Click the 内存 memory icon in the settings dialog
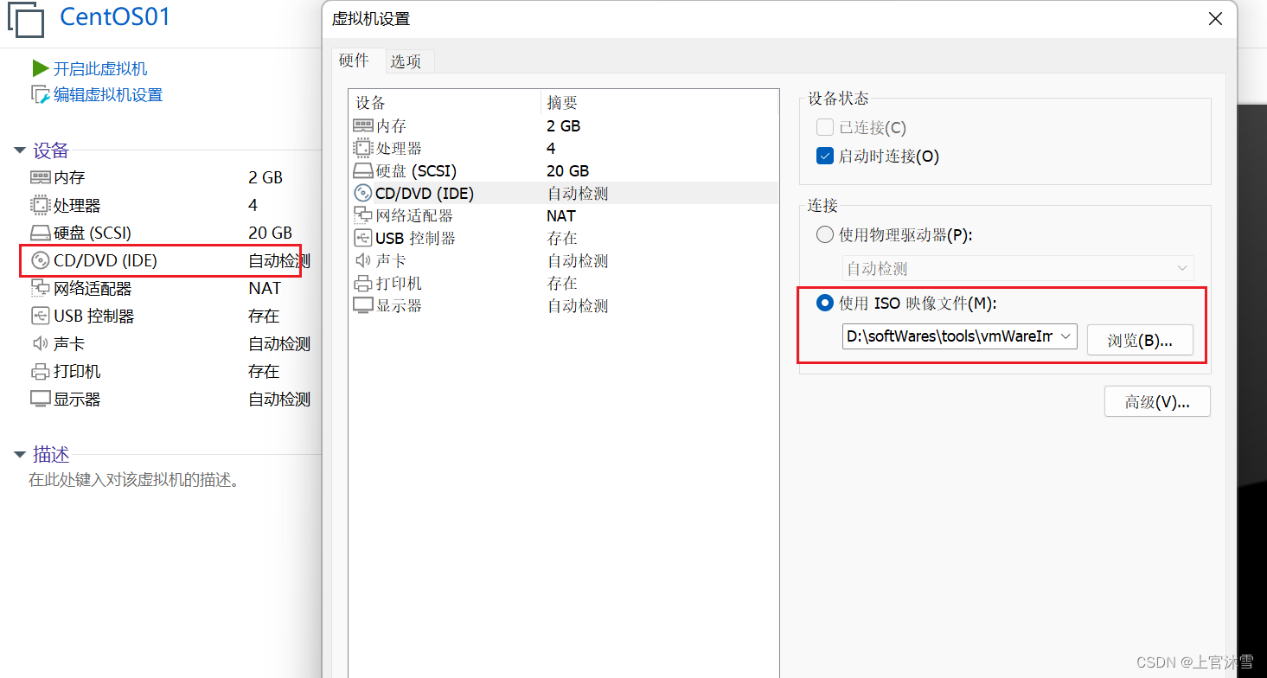Screen dimensions: 1267x678 pyautogui.click(x=363, y=125)
